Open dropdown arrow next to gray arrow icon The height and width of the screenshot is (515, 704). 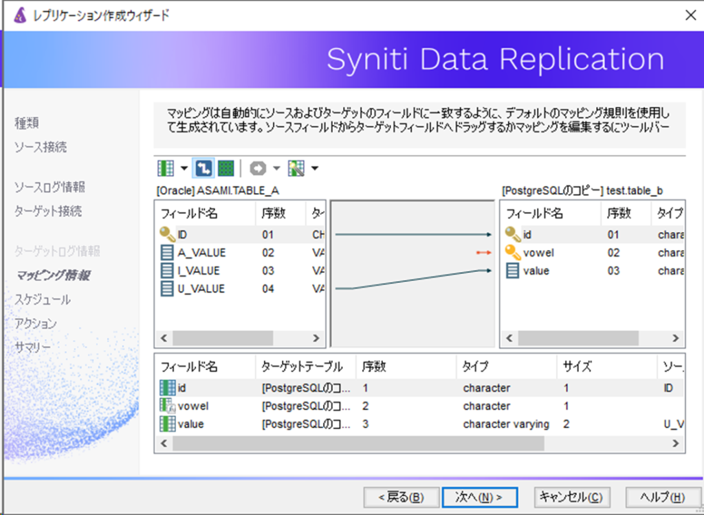276,169
